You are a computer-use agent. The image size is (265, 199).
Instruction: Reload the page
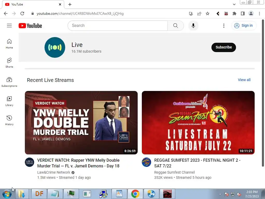[x=22, y=13]
